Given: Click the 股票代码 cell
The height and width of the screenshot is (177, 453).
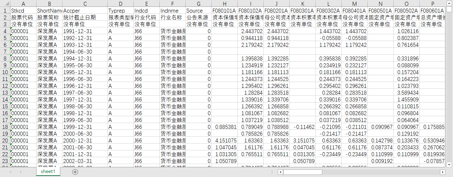Looking at the screenshot, I should [x=23, y=18].
